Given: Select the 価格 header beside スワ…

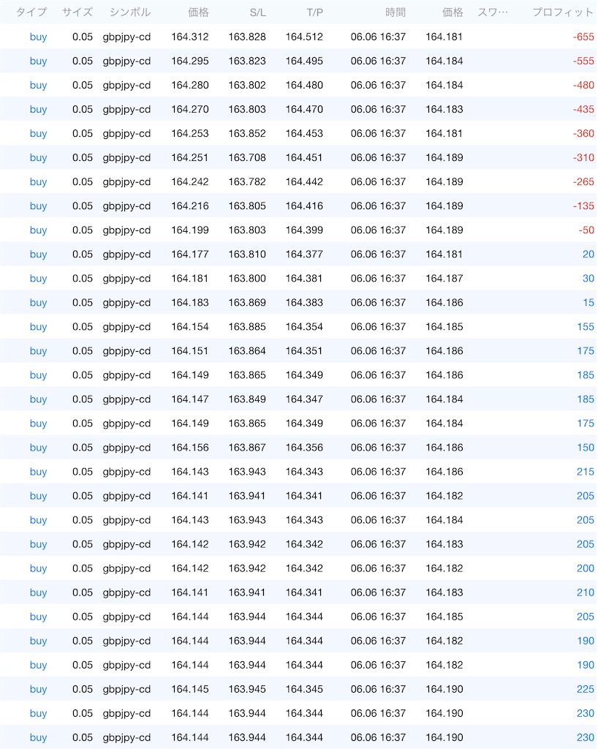Looking at the screenshot, I should 453,12.
